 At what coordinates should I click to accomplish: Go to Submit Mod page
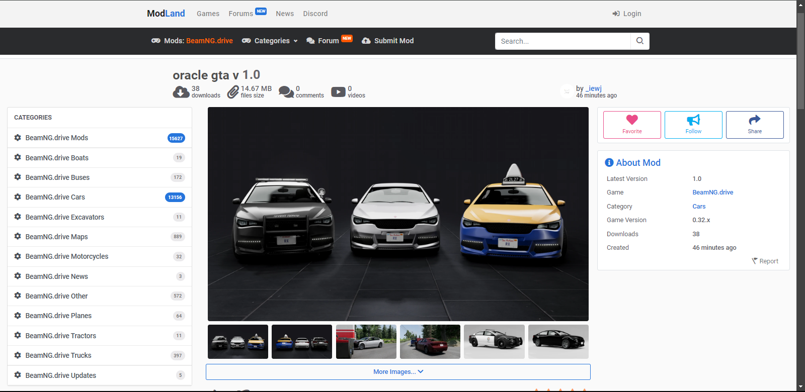coord(388,41)
